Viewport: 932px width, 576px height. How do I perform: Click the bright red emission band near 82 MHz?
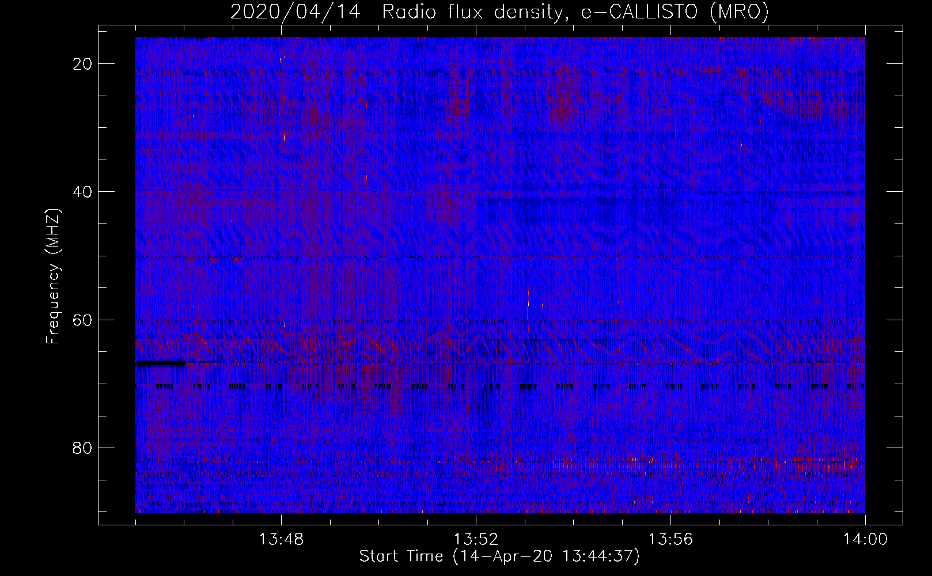point(674,465)
